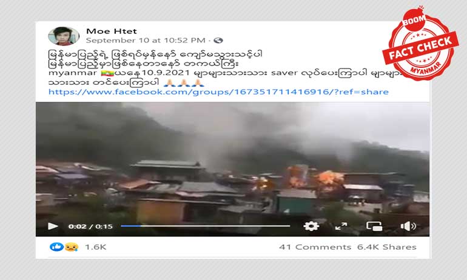The image size is (467, 280).
Task: Click the sad reaction emoji icon
Action: [x=72, y=247]
